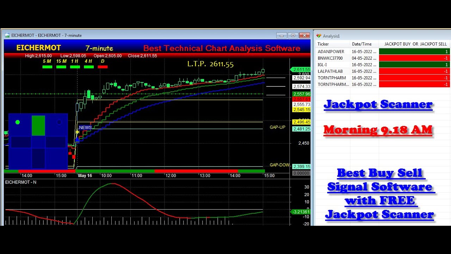The width and height of the screenshot is (451, 254).
Task: Click the 2,574.33 price label
Action: [302, 86]
